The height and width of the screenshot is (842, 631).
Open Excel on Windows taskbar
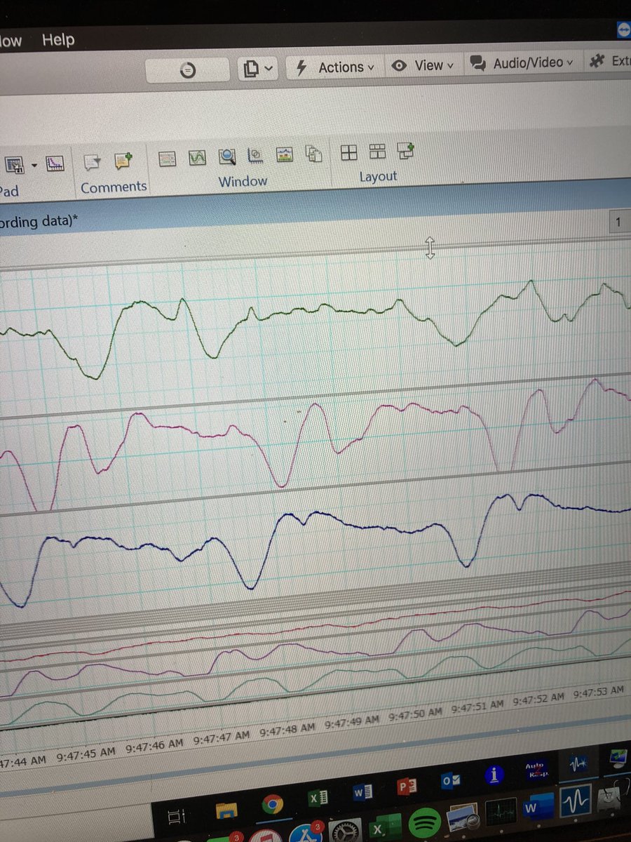pyautogui.click(x=319, y=798)
